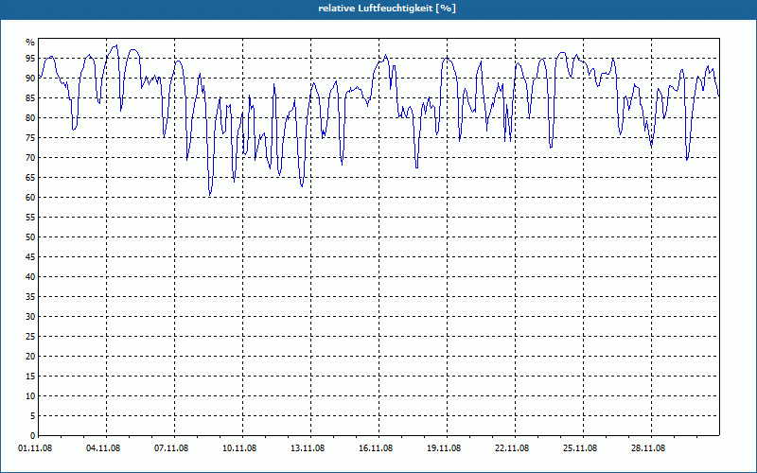Click the x-axis date label 19.11.08
This screenshot has width=757, height=473.
[444, 448]
